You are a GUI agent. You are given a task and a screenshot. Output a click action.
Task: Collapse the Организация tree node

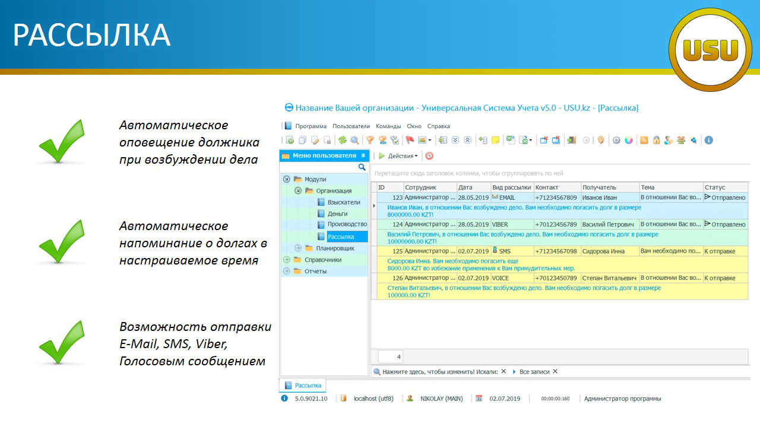[x=298, y=191]
